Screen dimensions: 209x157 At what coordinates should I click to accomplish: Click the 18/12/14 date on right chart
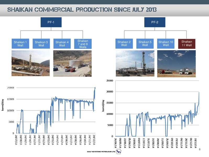tap(196, 143)
